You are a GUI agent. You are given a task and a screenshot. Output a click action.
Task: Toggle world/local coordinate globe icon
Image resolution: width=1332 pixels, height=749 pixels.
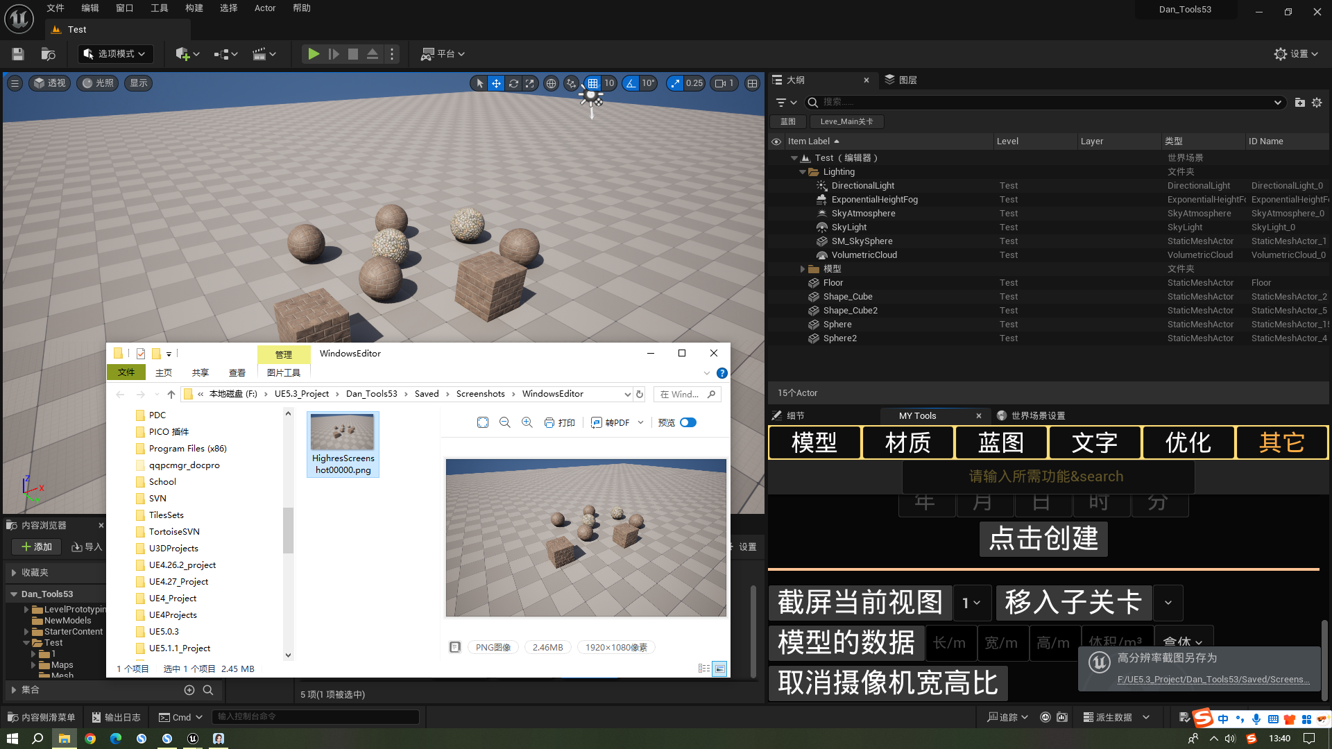click(x=551, y=83)
